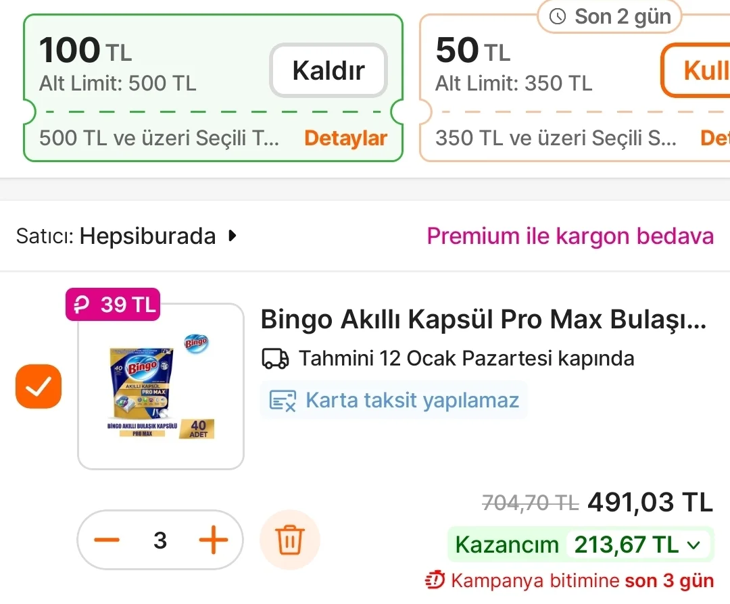Click the card installment unavailable icon
Viewport: 730px width, 604px height.
[283, 401]
